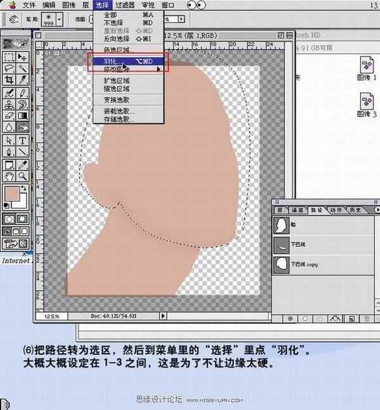Click 反向选择 menu entry

point(117,39)
